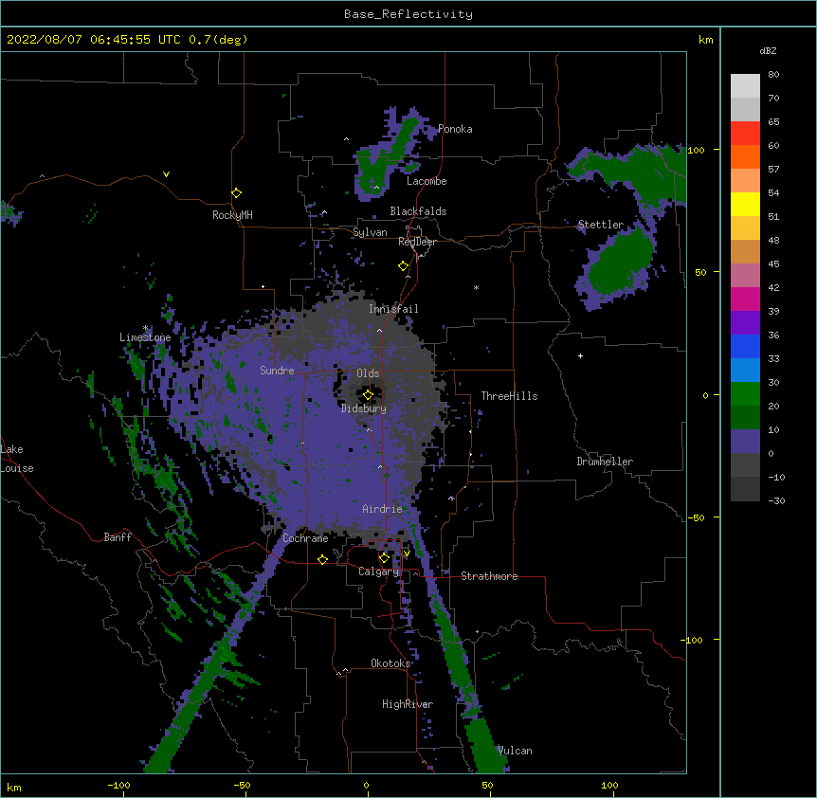817x798 pixels.
Task: Select the bright green 20-30 dBZ swatch
Action: (745, 394)
